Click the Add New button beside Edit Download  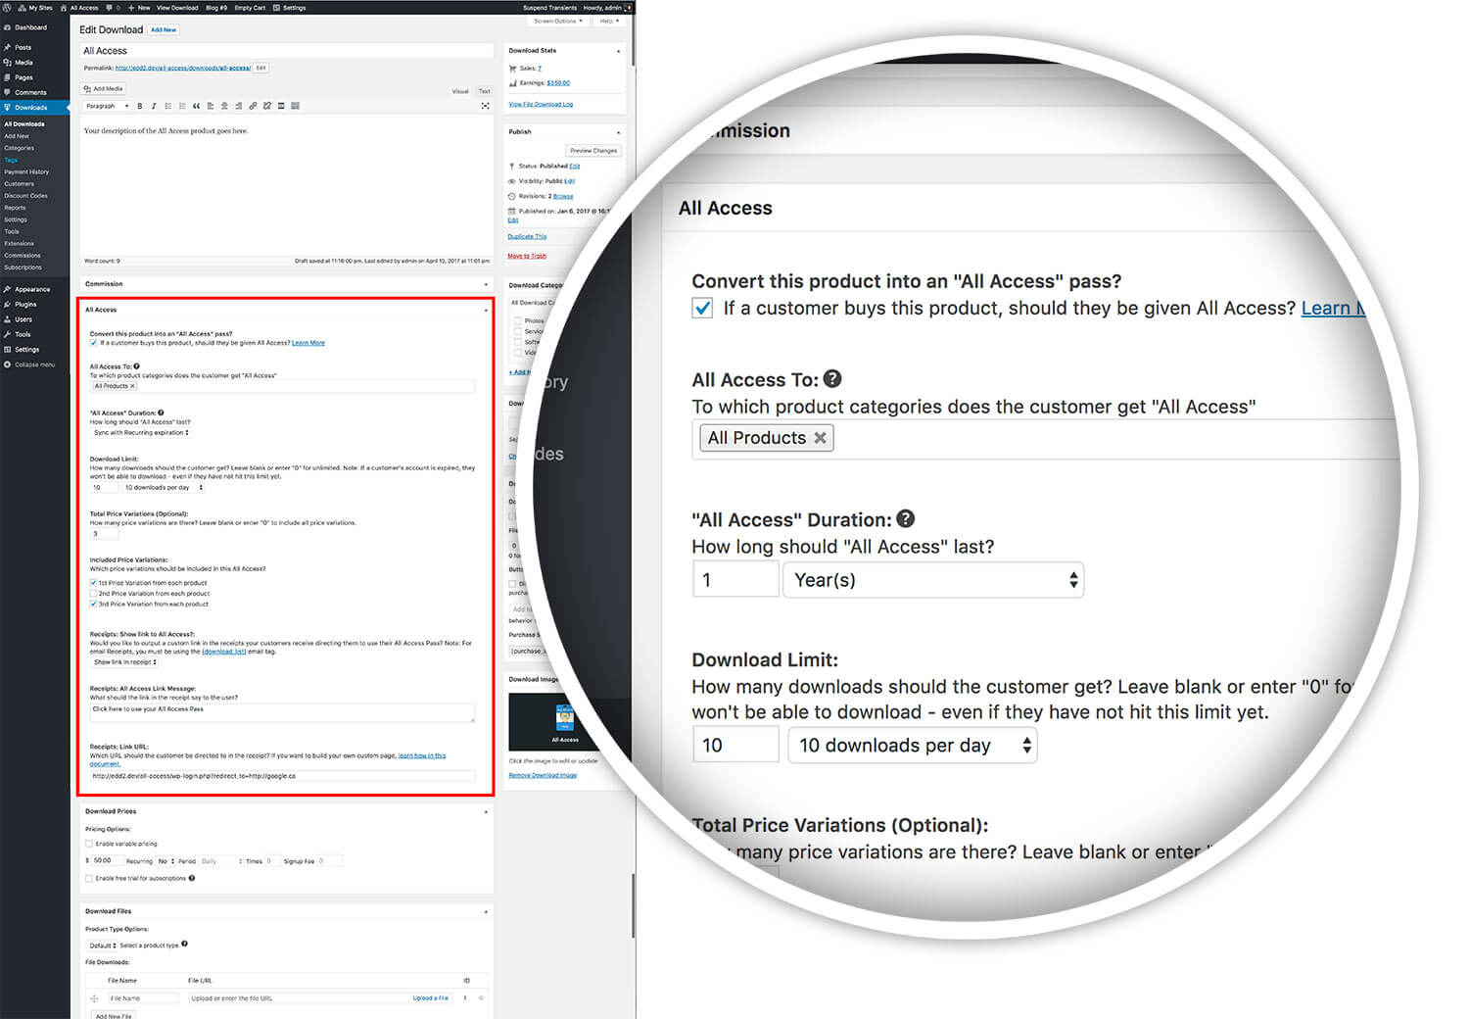point(164,30)
